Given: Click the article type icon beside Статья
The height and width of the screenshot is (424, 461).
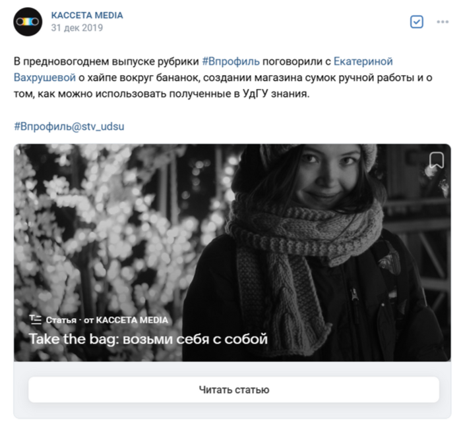Looking at the screenshot, I should tap(35, 319).
